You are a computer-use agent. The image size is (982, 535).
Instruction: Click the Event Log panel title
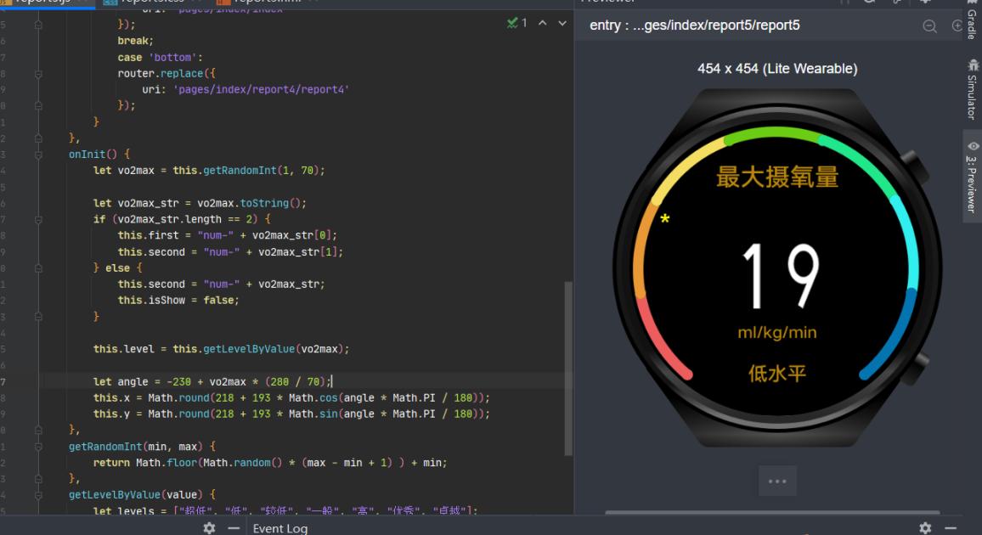click(279, 528)
